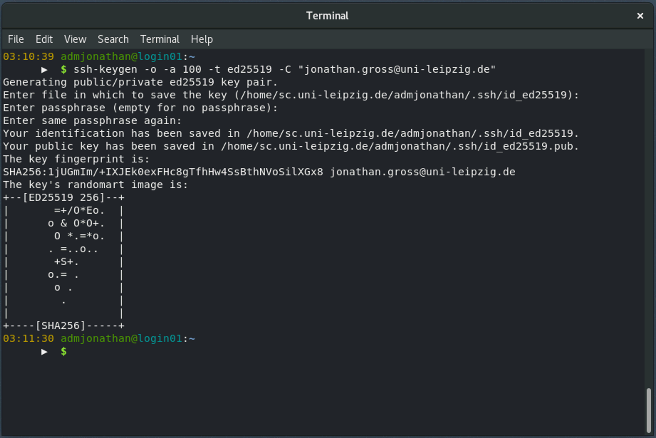Click 'The key's randomart image is:' line

pyautogui.click(x=95, y=185)
